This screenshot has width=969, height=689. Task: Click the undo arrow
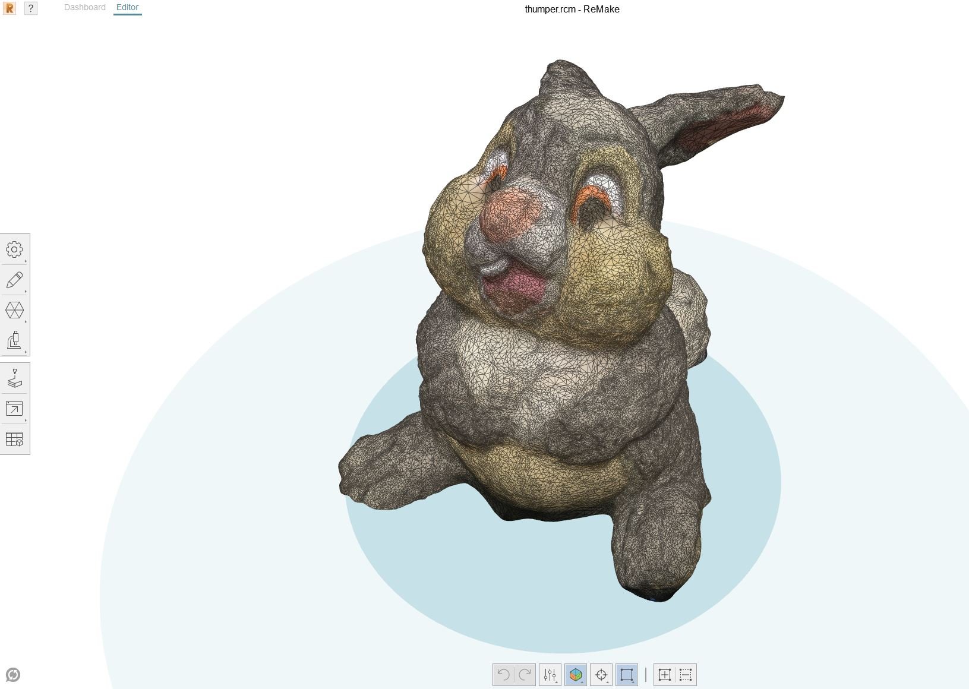click(x=503, y=675)
